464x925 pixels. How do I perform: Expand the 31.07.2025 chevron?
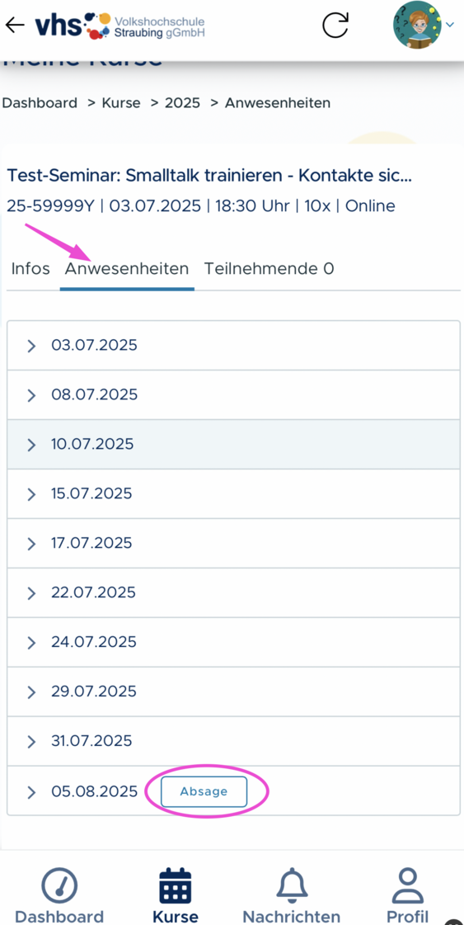[32, 742]
